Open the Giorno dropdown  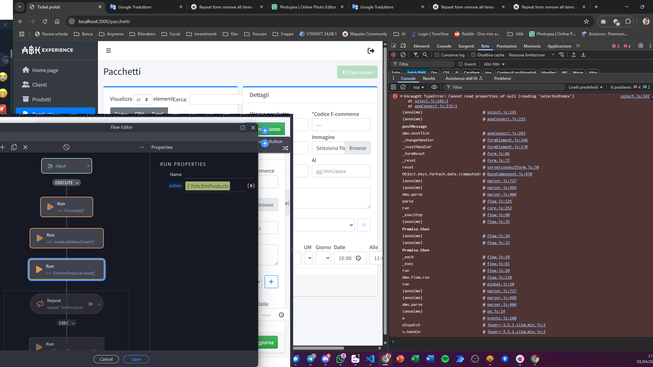(x=323, y=258)
